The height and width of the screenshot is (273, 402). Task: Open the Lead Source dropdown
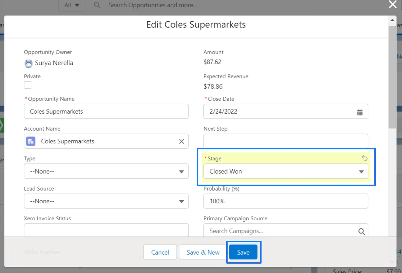click(x=106, y=201)
